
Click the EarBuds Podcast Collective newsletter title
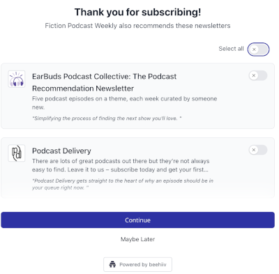tap(104, 82)
